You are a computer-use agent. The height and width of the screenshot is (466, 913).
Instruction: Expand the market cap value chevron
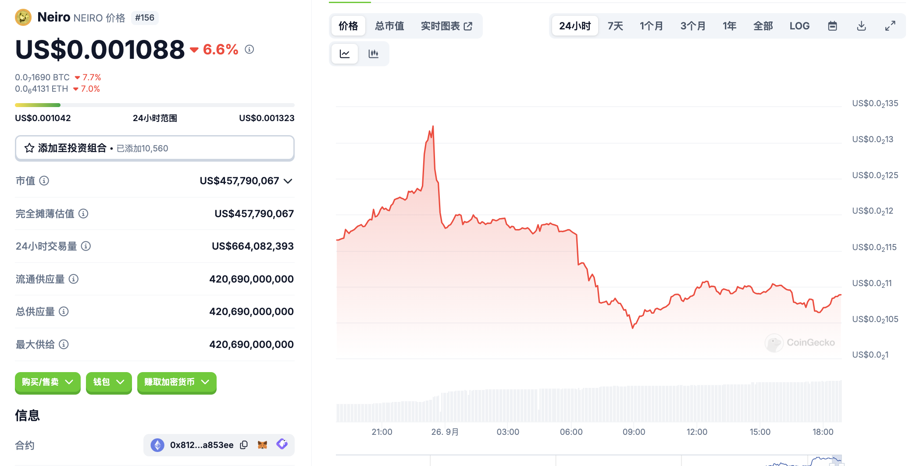point(288,181)
